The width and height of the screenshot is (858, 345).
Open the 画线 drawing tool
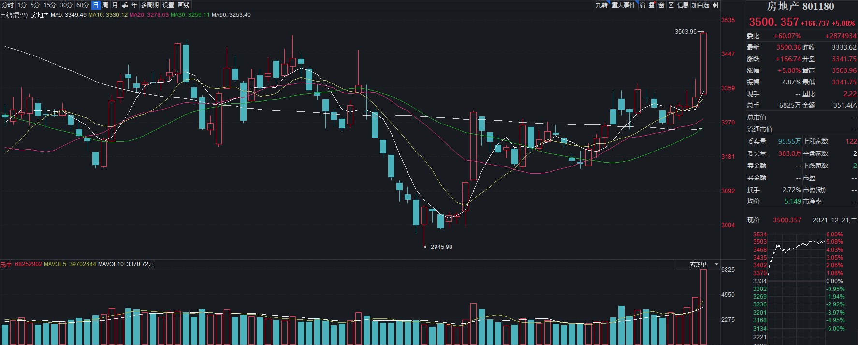[x=184, y=5]
